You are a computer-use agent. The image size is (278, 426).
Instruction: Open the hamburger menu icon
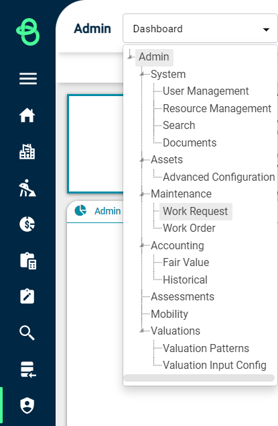pos(28,79)
